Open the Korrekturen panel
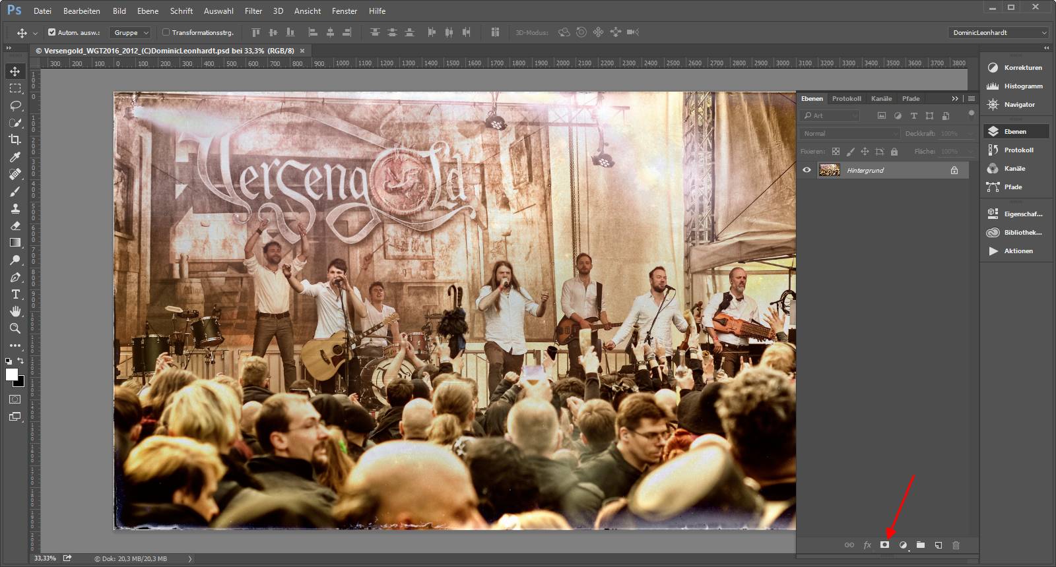1056x567 pixels. 1016,67
